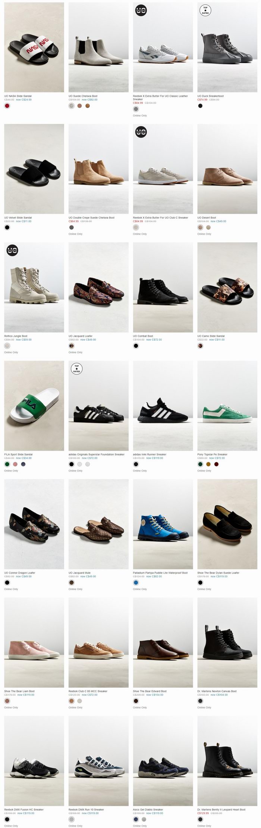
Task: Open the green FILA slide sandal image
Action: [34, 405]
